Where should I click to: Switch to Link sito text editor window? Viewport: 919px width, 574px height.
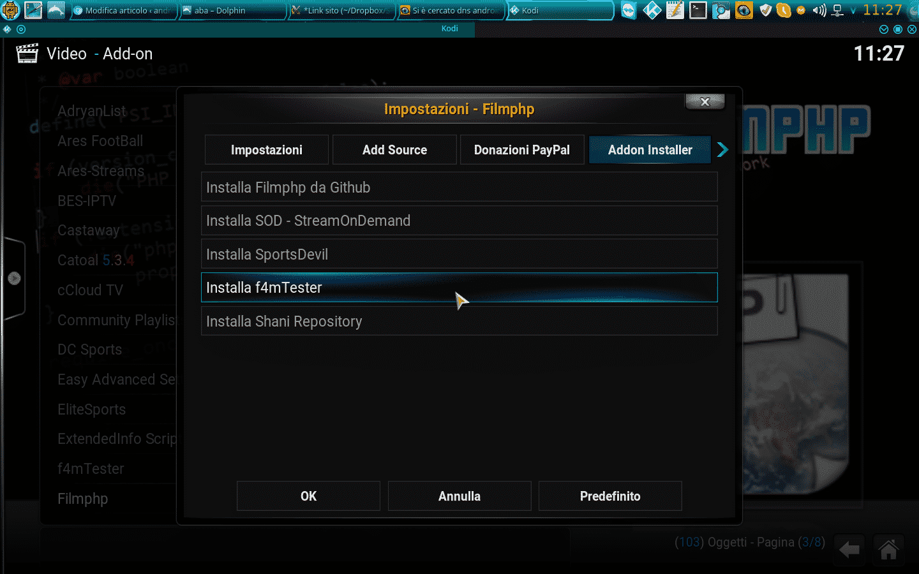tap(341, 10)
